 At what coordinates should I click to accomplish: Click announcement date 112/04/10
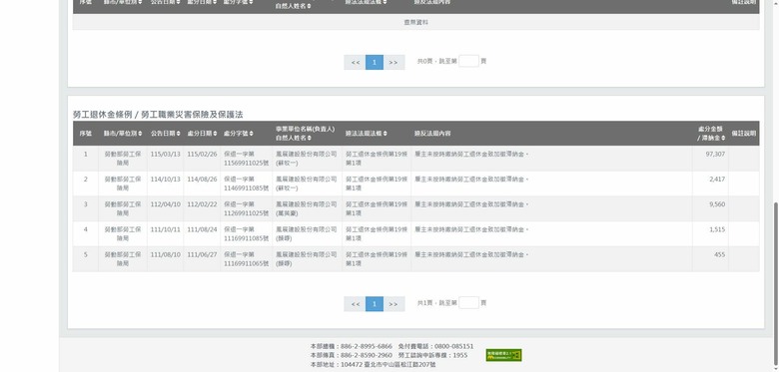coord(166,204)
